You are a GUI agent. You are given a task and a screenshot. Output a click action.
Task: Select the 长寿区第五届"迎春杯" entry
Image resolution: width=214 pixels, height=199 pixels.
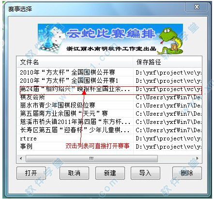point(109,130)
